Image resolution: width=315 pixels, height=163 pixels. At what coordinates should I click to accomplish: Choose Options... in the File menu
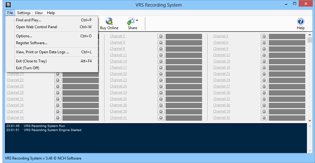click(x=52, y=36)
